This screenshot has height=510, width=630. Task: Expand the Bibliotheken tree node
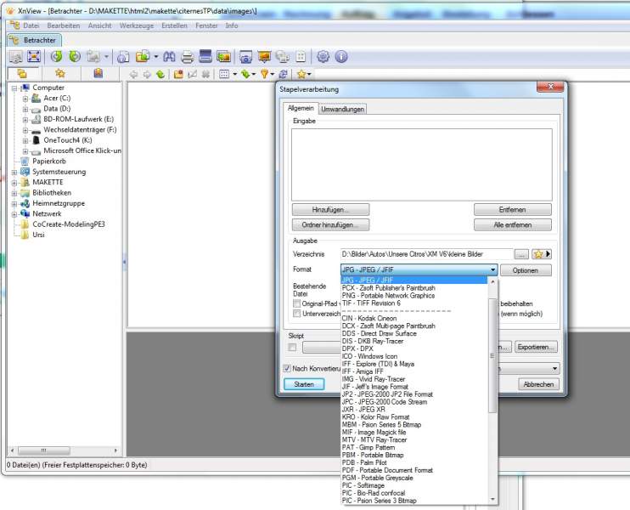(14, 193)
